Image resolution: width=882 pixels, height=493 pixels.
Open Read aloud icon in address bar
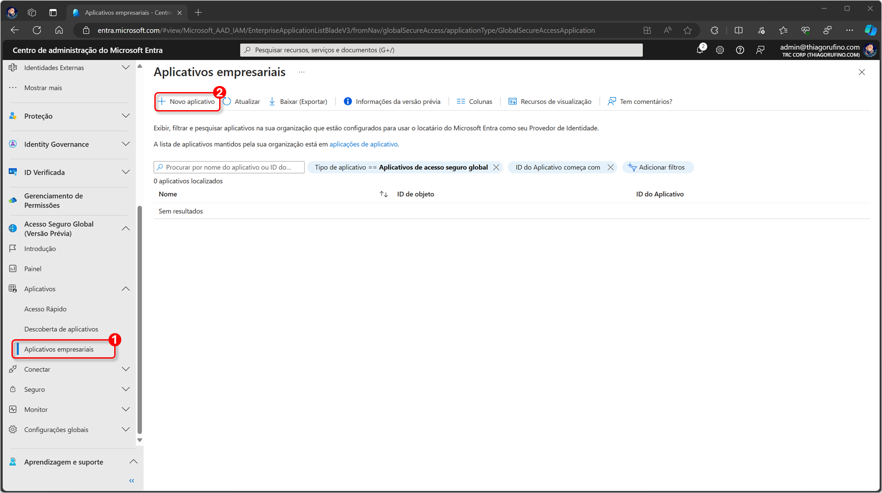click(x=668, y=30)
